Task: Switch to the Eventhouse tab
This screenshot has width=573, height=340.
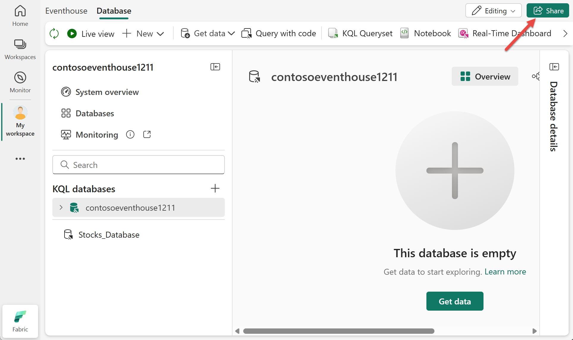Action: pos(66,11)
